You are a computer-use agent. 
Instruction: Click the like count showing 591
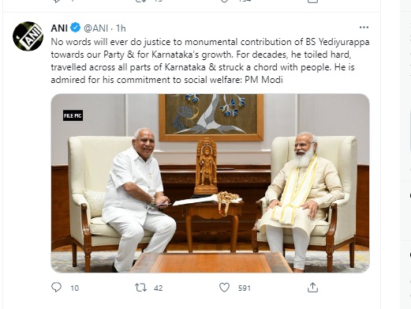coord(245,288)
